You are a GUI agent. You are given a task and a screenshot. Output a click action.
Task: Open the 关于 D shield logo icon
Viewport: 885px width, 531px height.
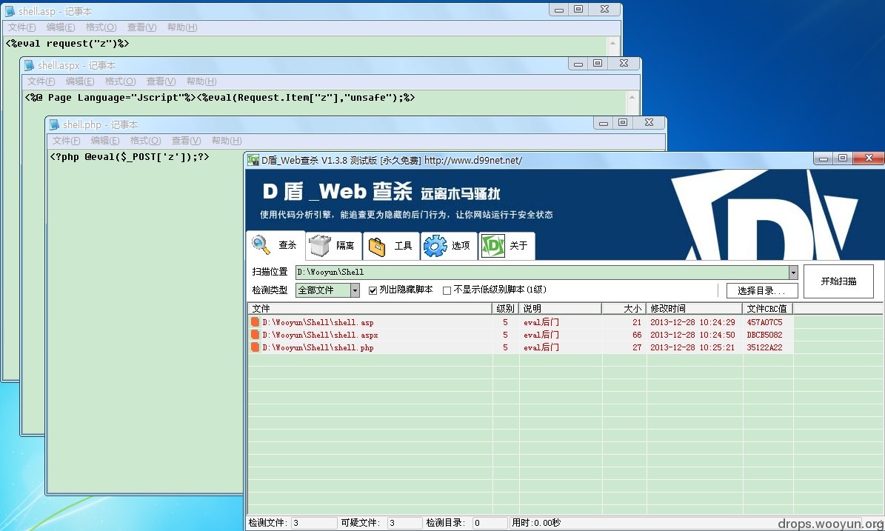pyautogui.click(x=492, y=246)
